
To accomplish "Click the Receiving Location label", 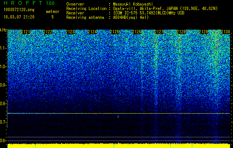I will click(86, 9).
